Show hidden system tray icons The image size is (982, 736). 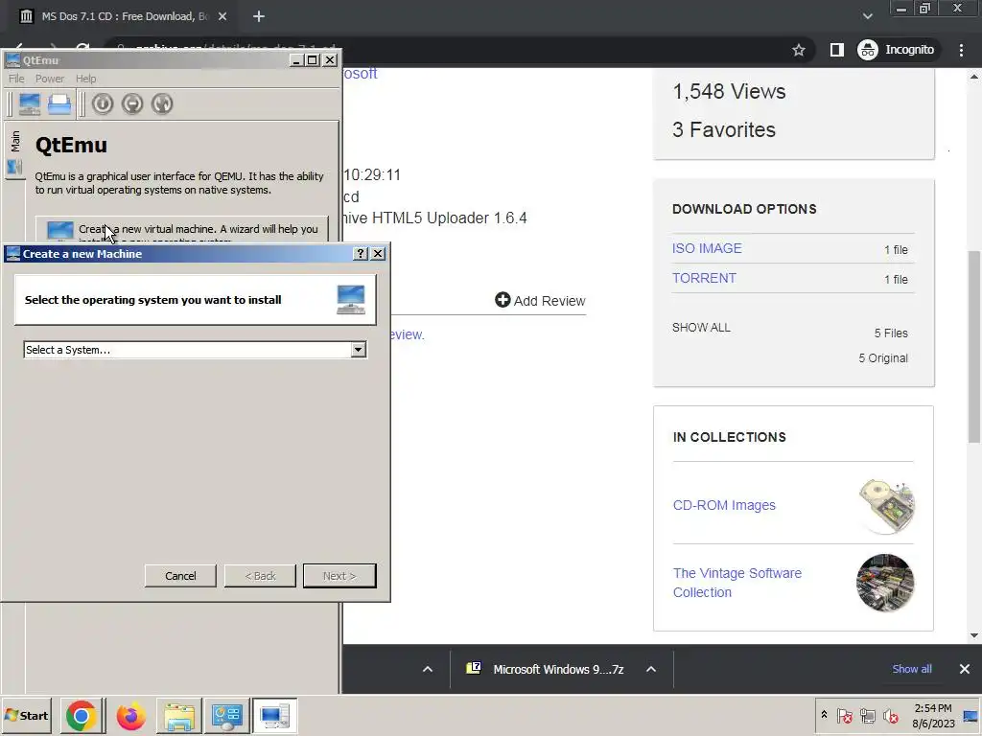[x=824, y=715]
